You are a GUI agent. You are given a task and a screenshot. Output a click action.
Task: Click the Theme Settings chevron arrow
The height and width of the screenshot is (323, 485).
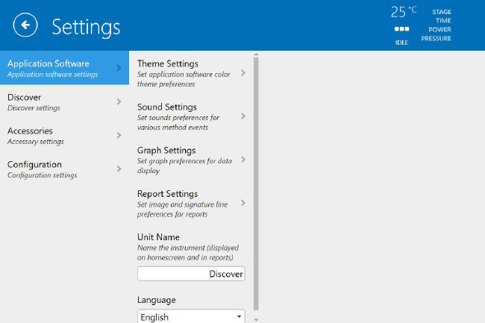pyautogui.click(x=243, y=73)
